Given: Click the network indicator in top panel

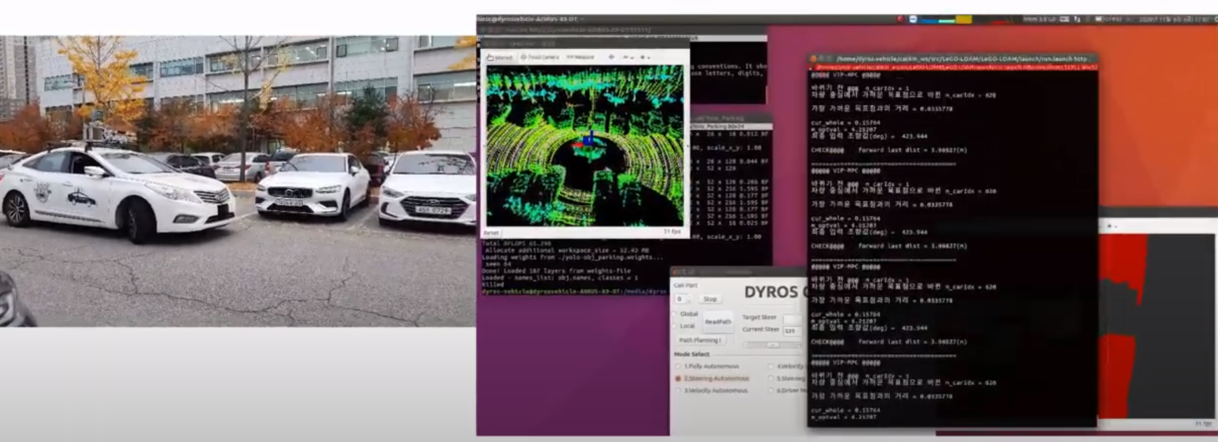Looking at the screenshot, I should click(x=1077, y=19).
